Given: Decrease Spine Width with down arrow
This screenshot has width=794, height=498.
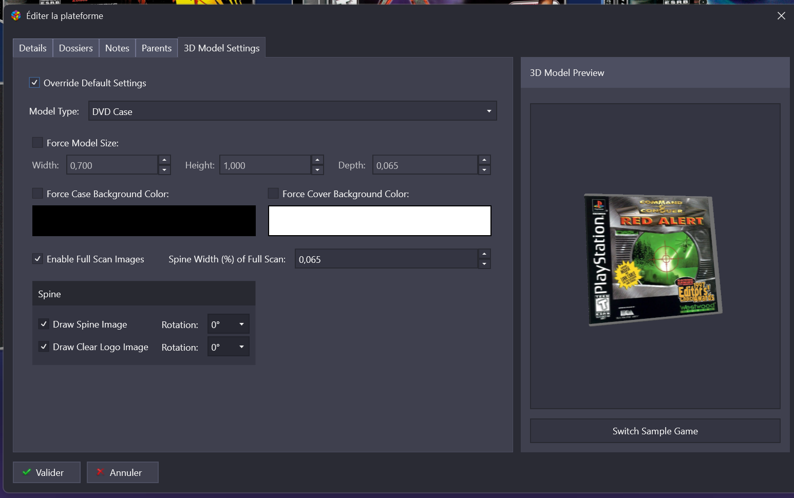Looking at the screenshot, I should [484, 264].
